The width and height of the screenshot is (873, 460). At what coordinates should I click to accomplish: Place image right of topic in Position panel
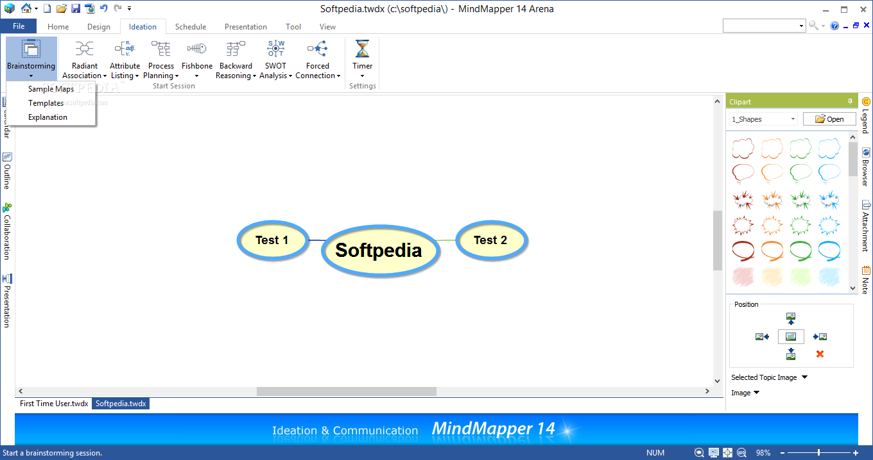(x=820, y=336)
